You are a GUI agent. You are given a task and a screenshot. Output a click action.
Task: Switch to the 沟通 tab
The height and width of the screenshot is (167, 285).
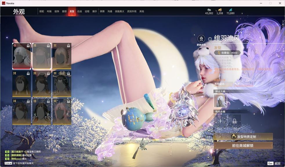click(x=110, y=11)
